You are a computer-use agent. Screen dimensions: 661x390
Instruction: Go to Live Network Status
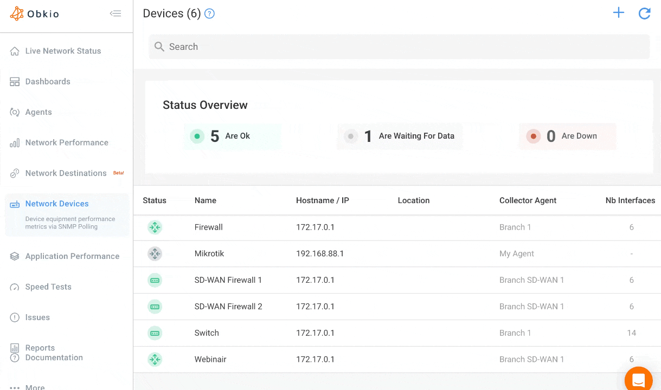tap(63, 51)
